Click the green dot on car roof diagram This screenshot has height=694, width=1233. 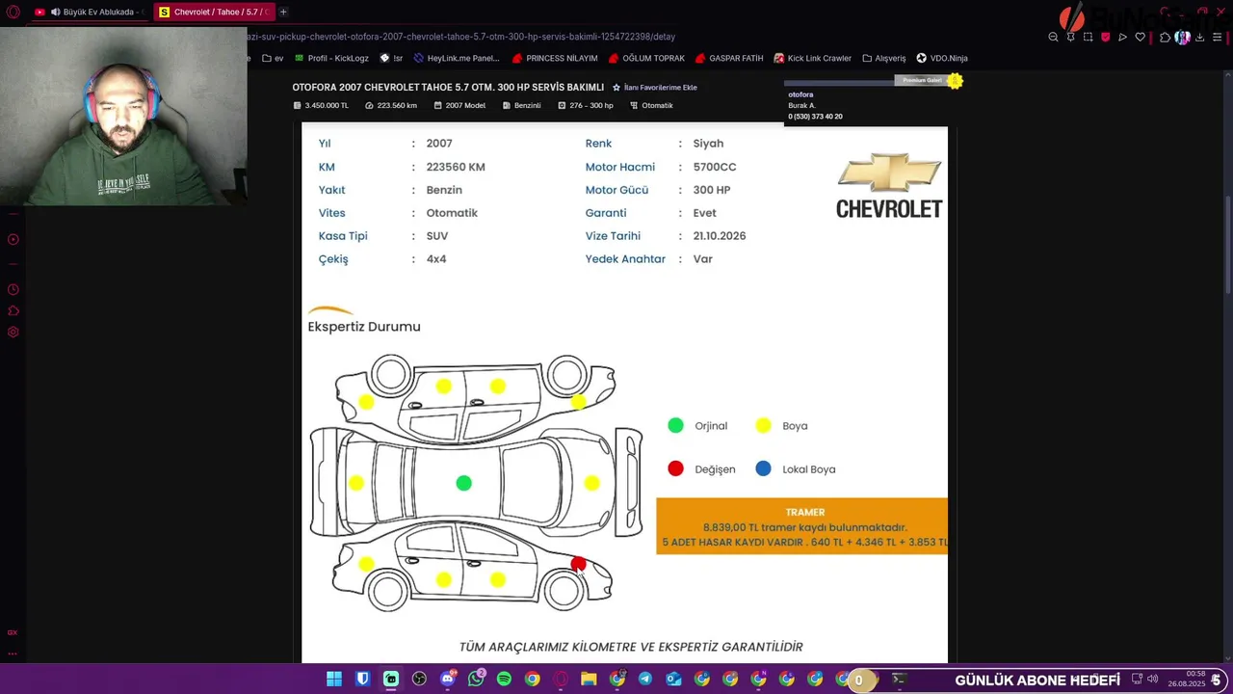point(463,483)
